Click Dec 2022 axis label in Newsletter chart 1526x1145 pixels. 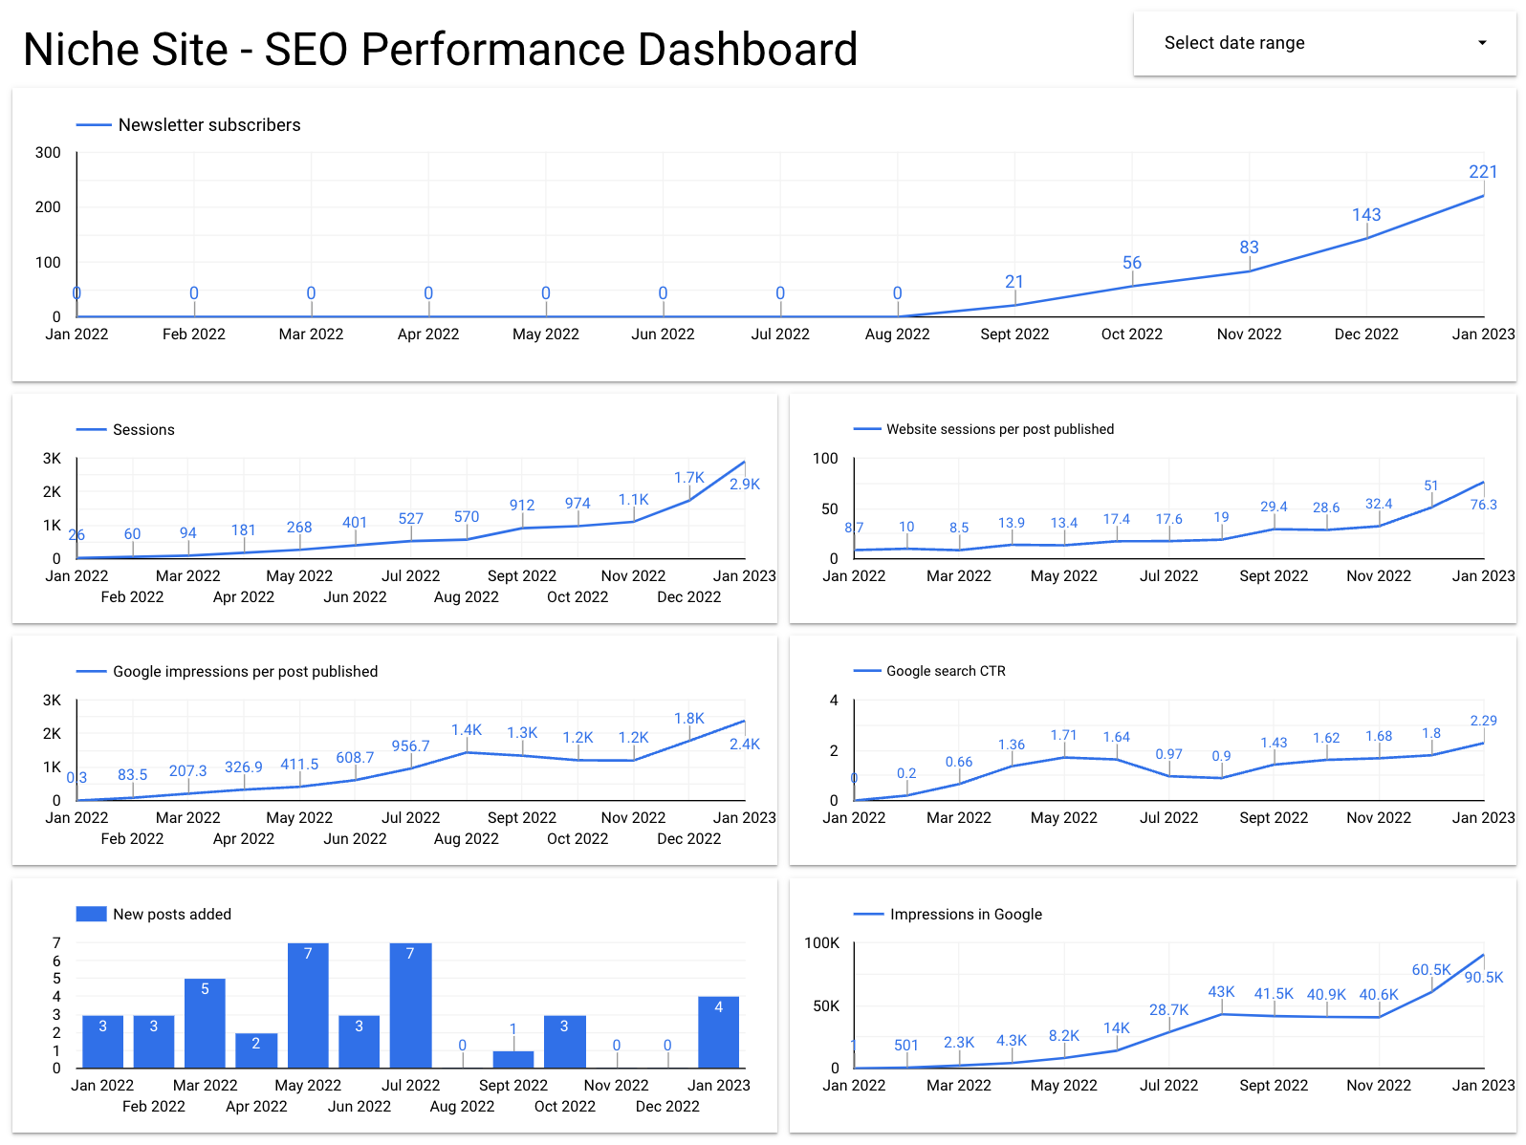[x=1366, y=335]
